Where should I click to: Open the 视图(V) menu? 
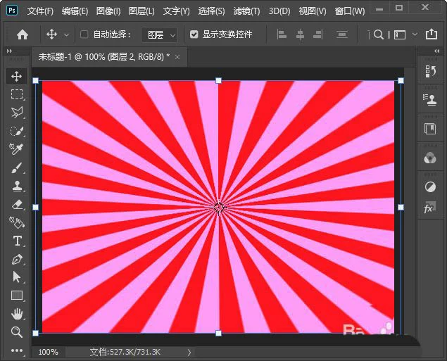[x=312, y=11]
